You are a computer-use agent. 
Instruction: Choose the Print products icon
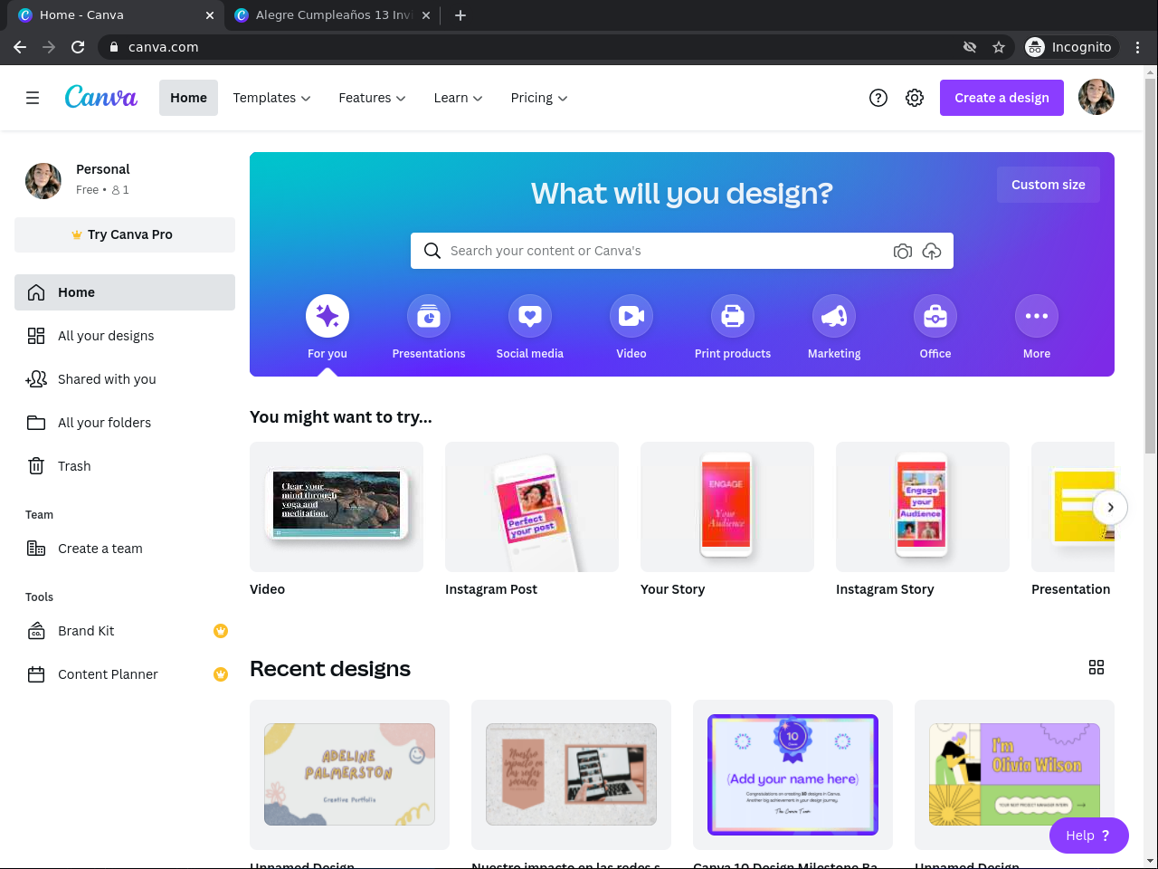[x=733, y=316]
